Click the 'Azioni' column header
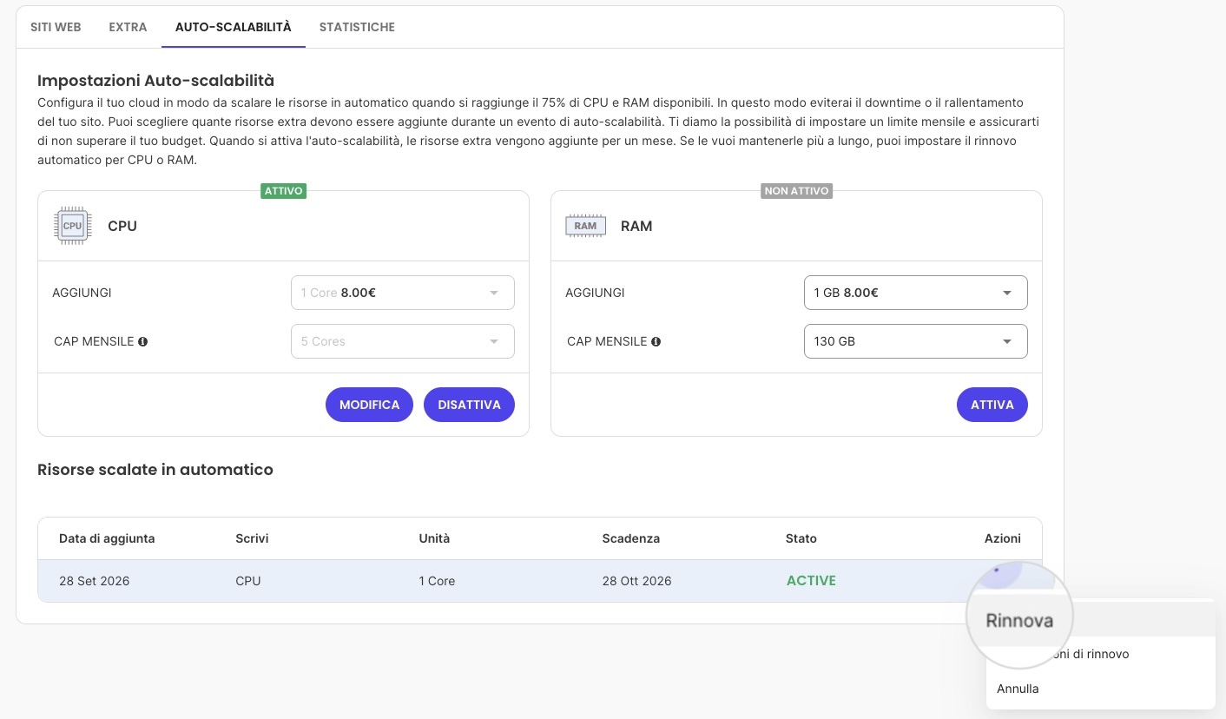1226x719 pixels. pyautogui.click(x=1002, y=538)
